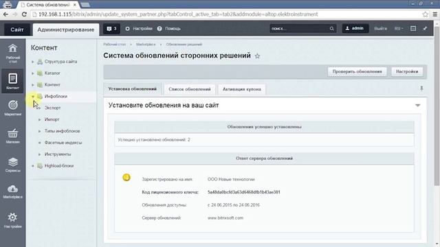Expand the Инструменты sub-item arrow
Viewport: 440px width, 247px height.
pos(40,154)
